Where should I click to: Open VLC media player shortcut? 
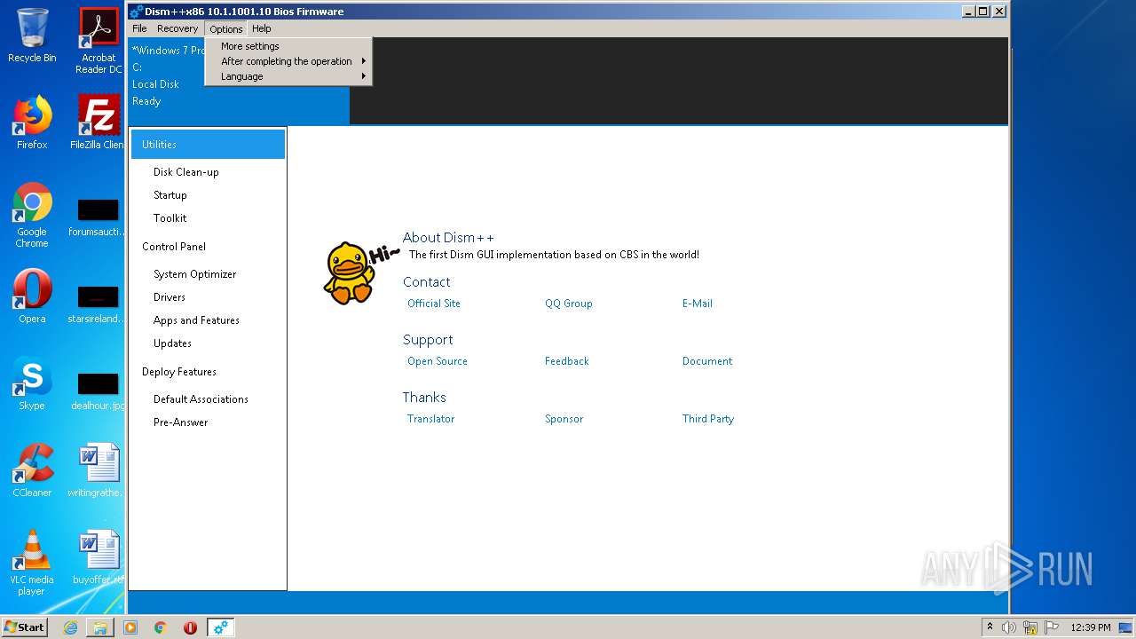coord(32,563)
